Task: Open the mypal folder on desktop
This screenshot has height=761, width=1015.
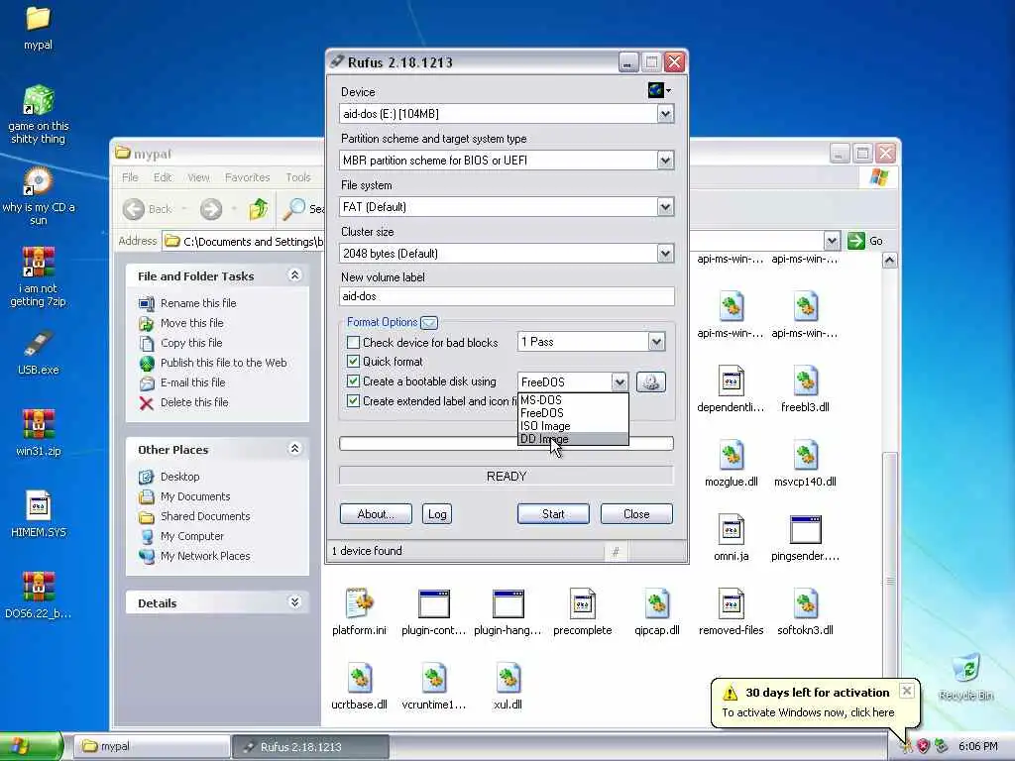Action: pos(38,27)
